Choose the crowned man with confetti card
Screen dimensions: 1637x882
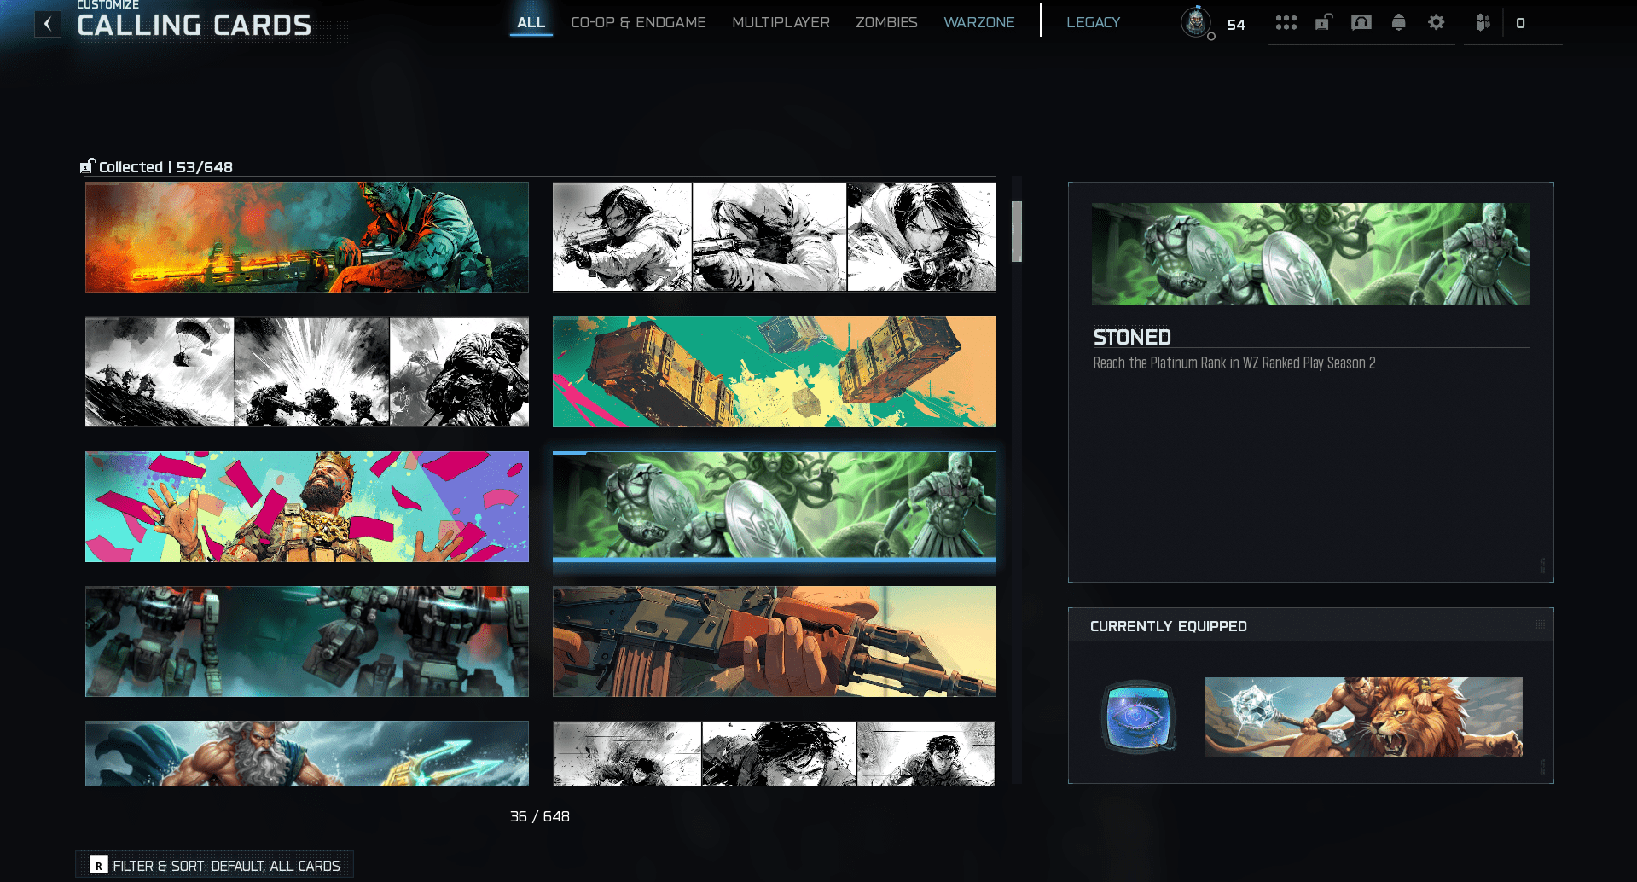click(x=306, y=506)
